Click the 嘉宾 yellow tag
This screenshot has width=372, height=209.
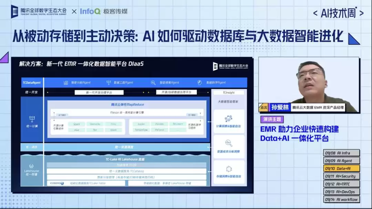pos(263,108)
